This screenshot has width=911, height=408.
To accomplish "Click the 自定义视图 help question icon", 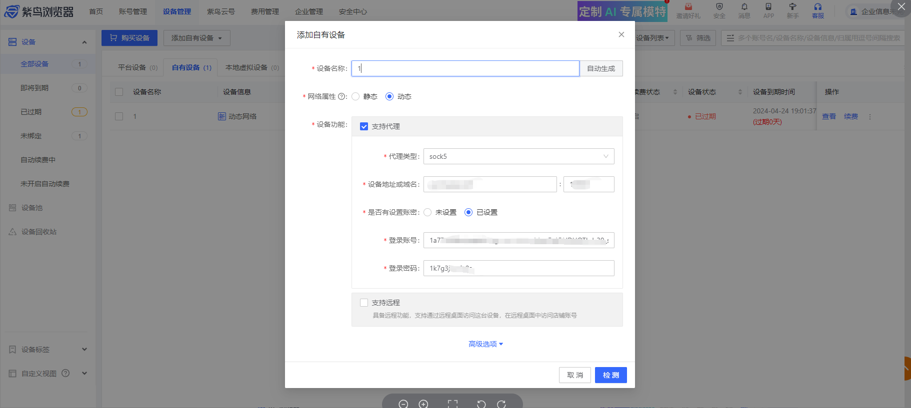I will [x=65, y=373].
